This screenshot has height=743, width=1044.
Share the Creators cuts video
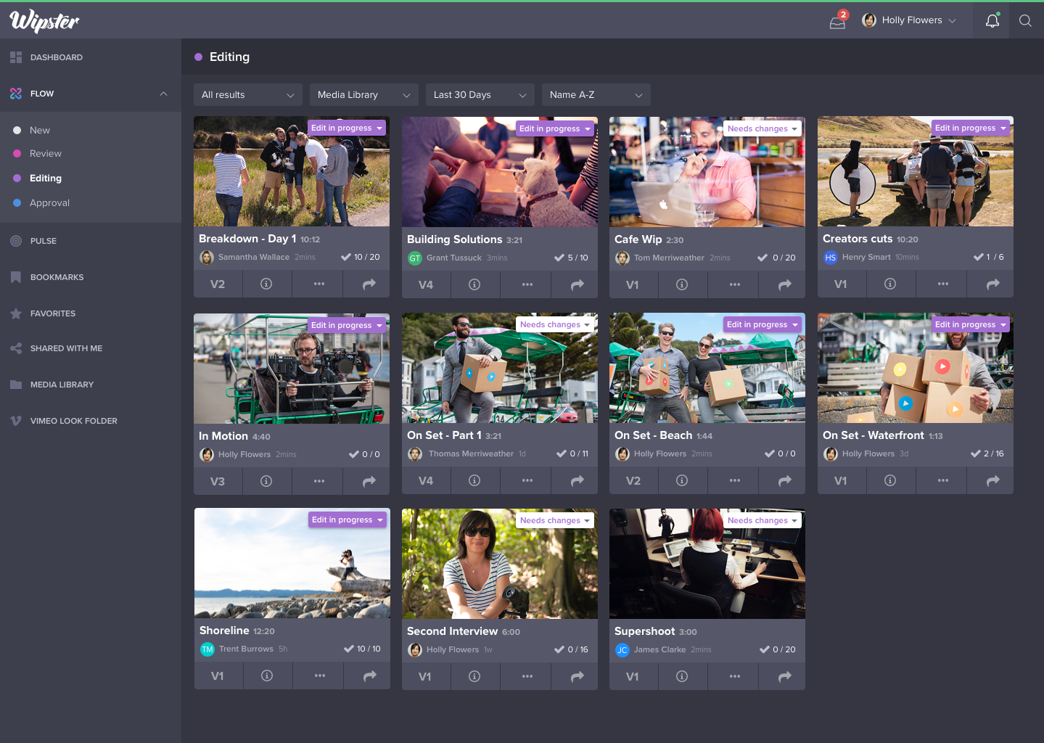pyautogui.click(x=992, y=284)
